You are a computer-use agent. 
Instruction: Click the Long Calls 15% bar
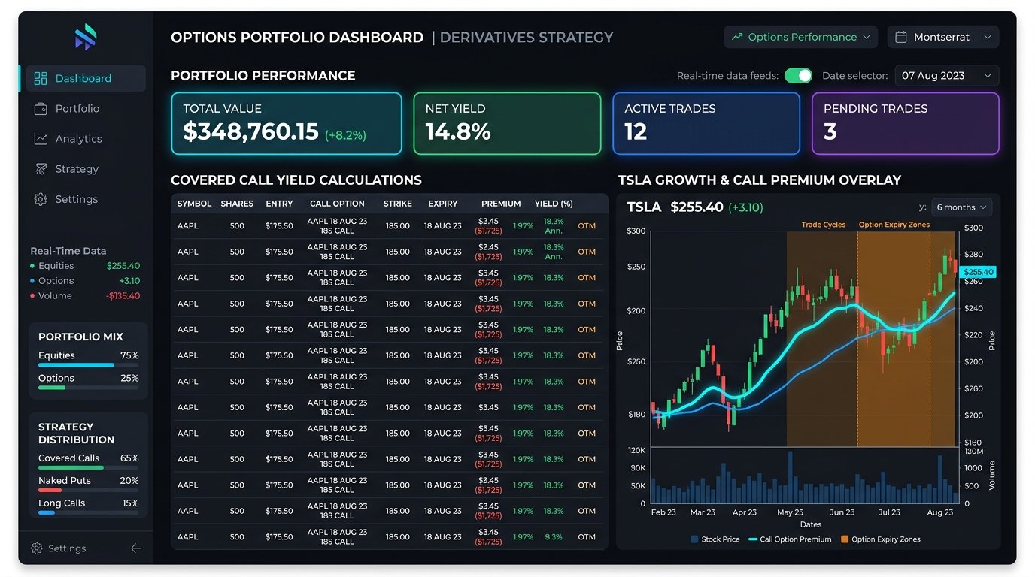pyautogui.click(x=89, y=512)
